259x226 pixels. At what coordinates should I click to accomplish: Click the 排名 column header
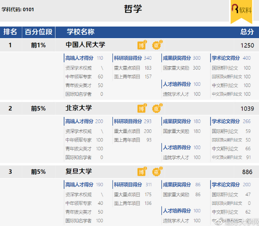(10, 32)
